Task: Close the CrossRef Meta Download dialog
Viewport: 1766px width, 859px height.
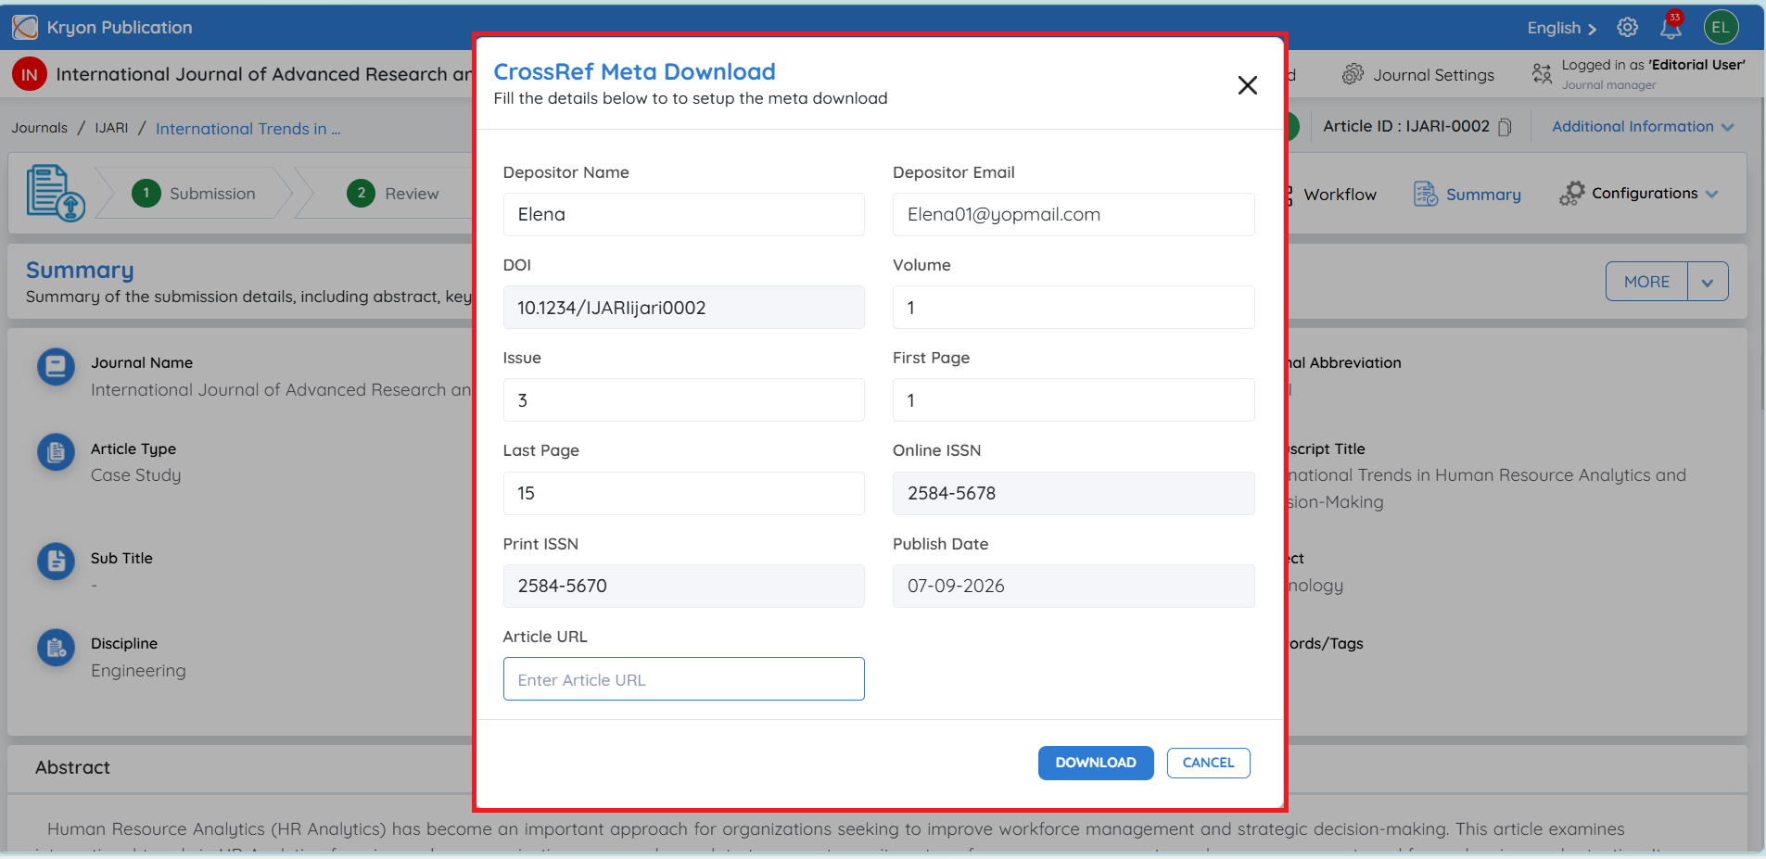Action: click(x=1247, y=85)
